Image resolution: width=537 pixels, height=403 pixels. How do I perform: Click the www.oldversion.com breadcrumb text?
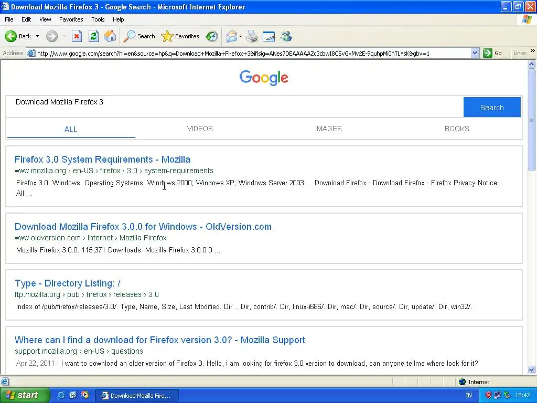point(48,238)
